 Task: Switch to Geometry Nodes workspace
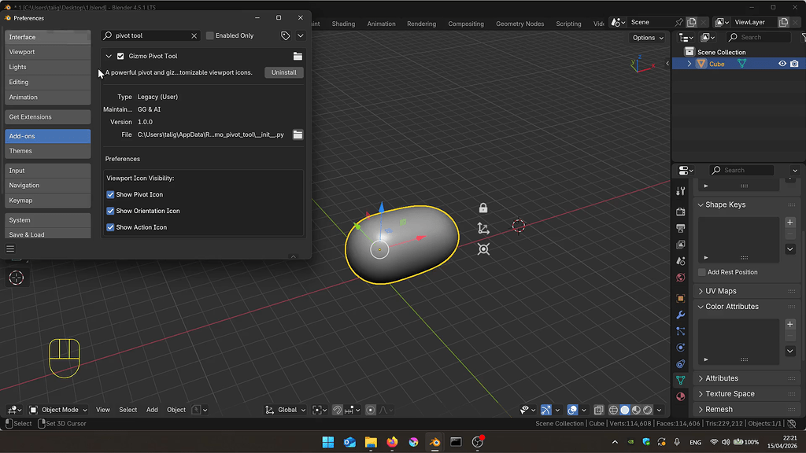point(519,24)
